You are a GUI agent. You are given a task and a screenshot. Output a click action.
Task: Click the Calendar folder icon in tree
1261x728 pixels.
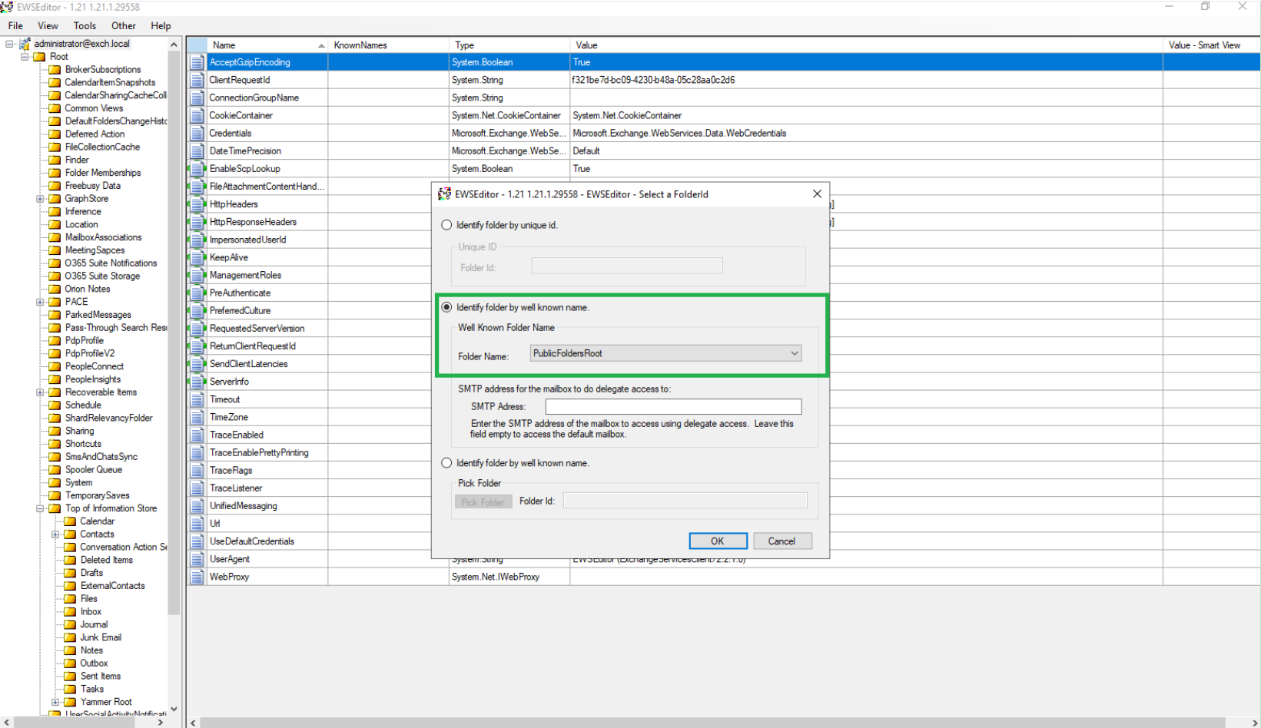click(70, 521)
